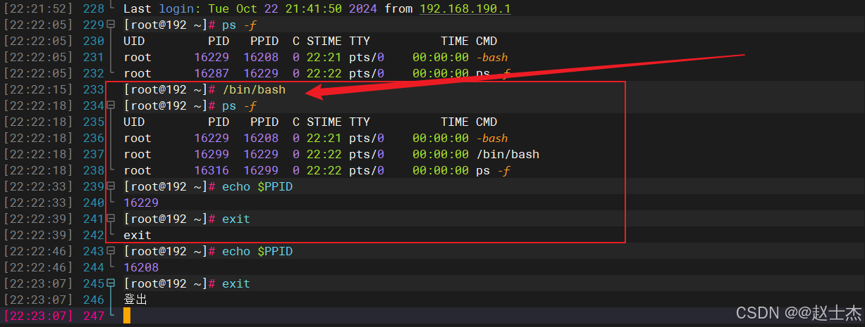
Task: Collapse the fold marker at line 243
Action: [x=111, y=252]
